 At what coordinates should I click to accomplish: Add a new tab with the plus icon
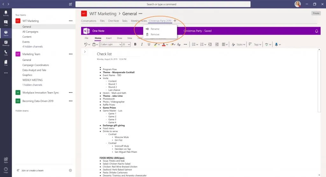pos(175,21)
